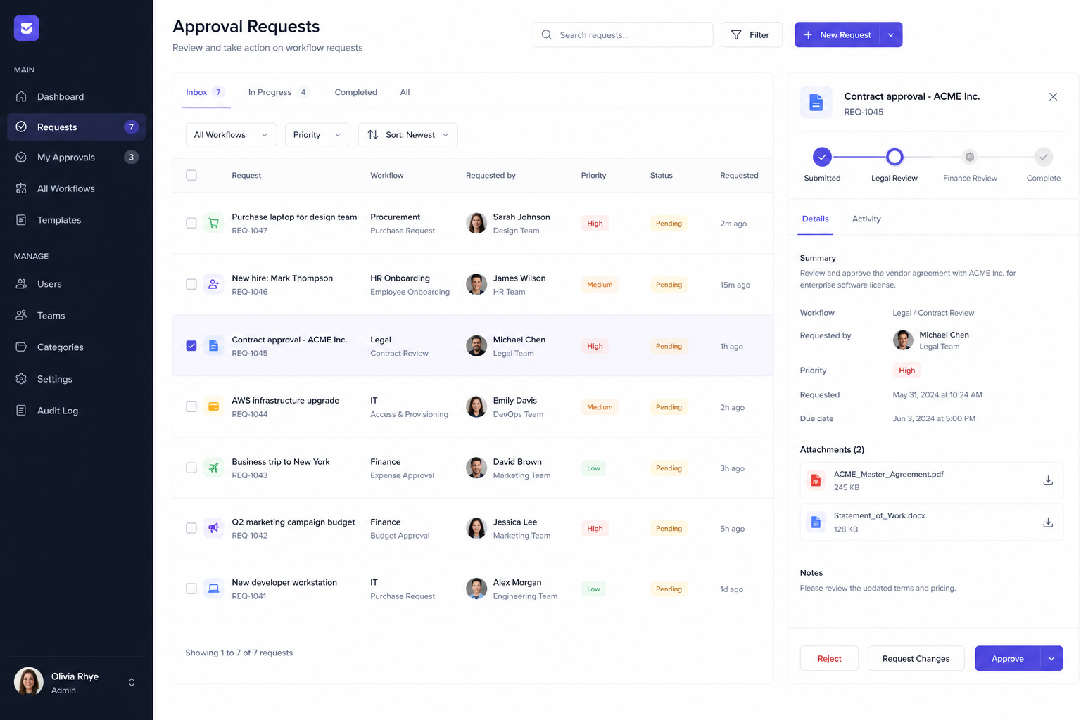1081x720 pixels.
Task: Open the Activity tab in detail panel
Action: pos(866,219)
